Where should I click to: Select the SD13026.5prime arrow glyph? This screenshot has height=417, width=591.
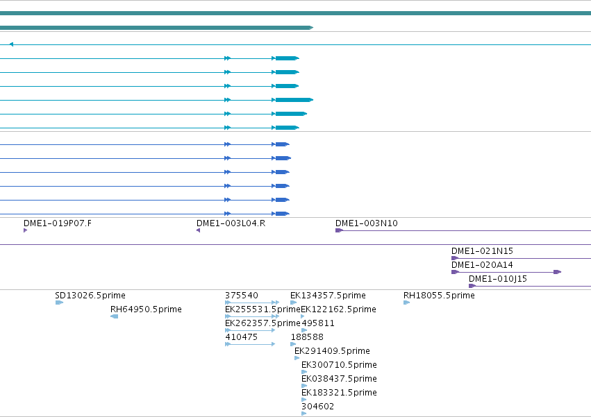click(x=59, y=303)
